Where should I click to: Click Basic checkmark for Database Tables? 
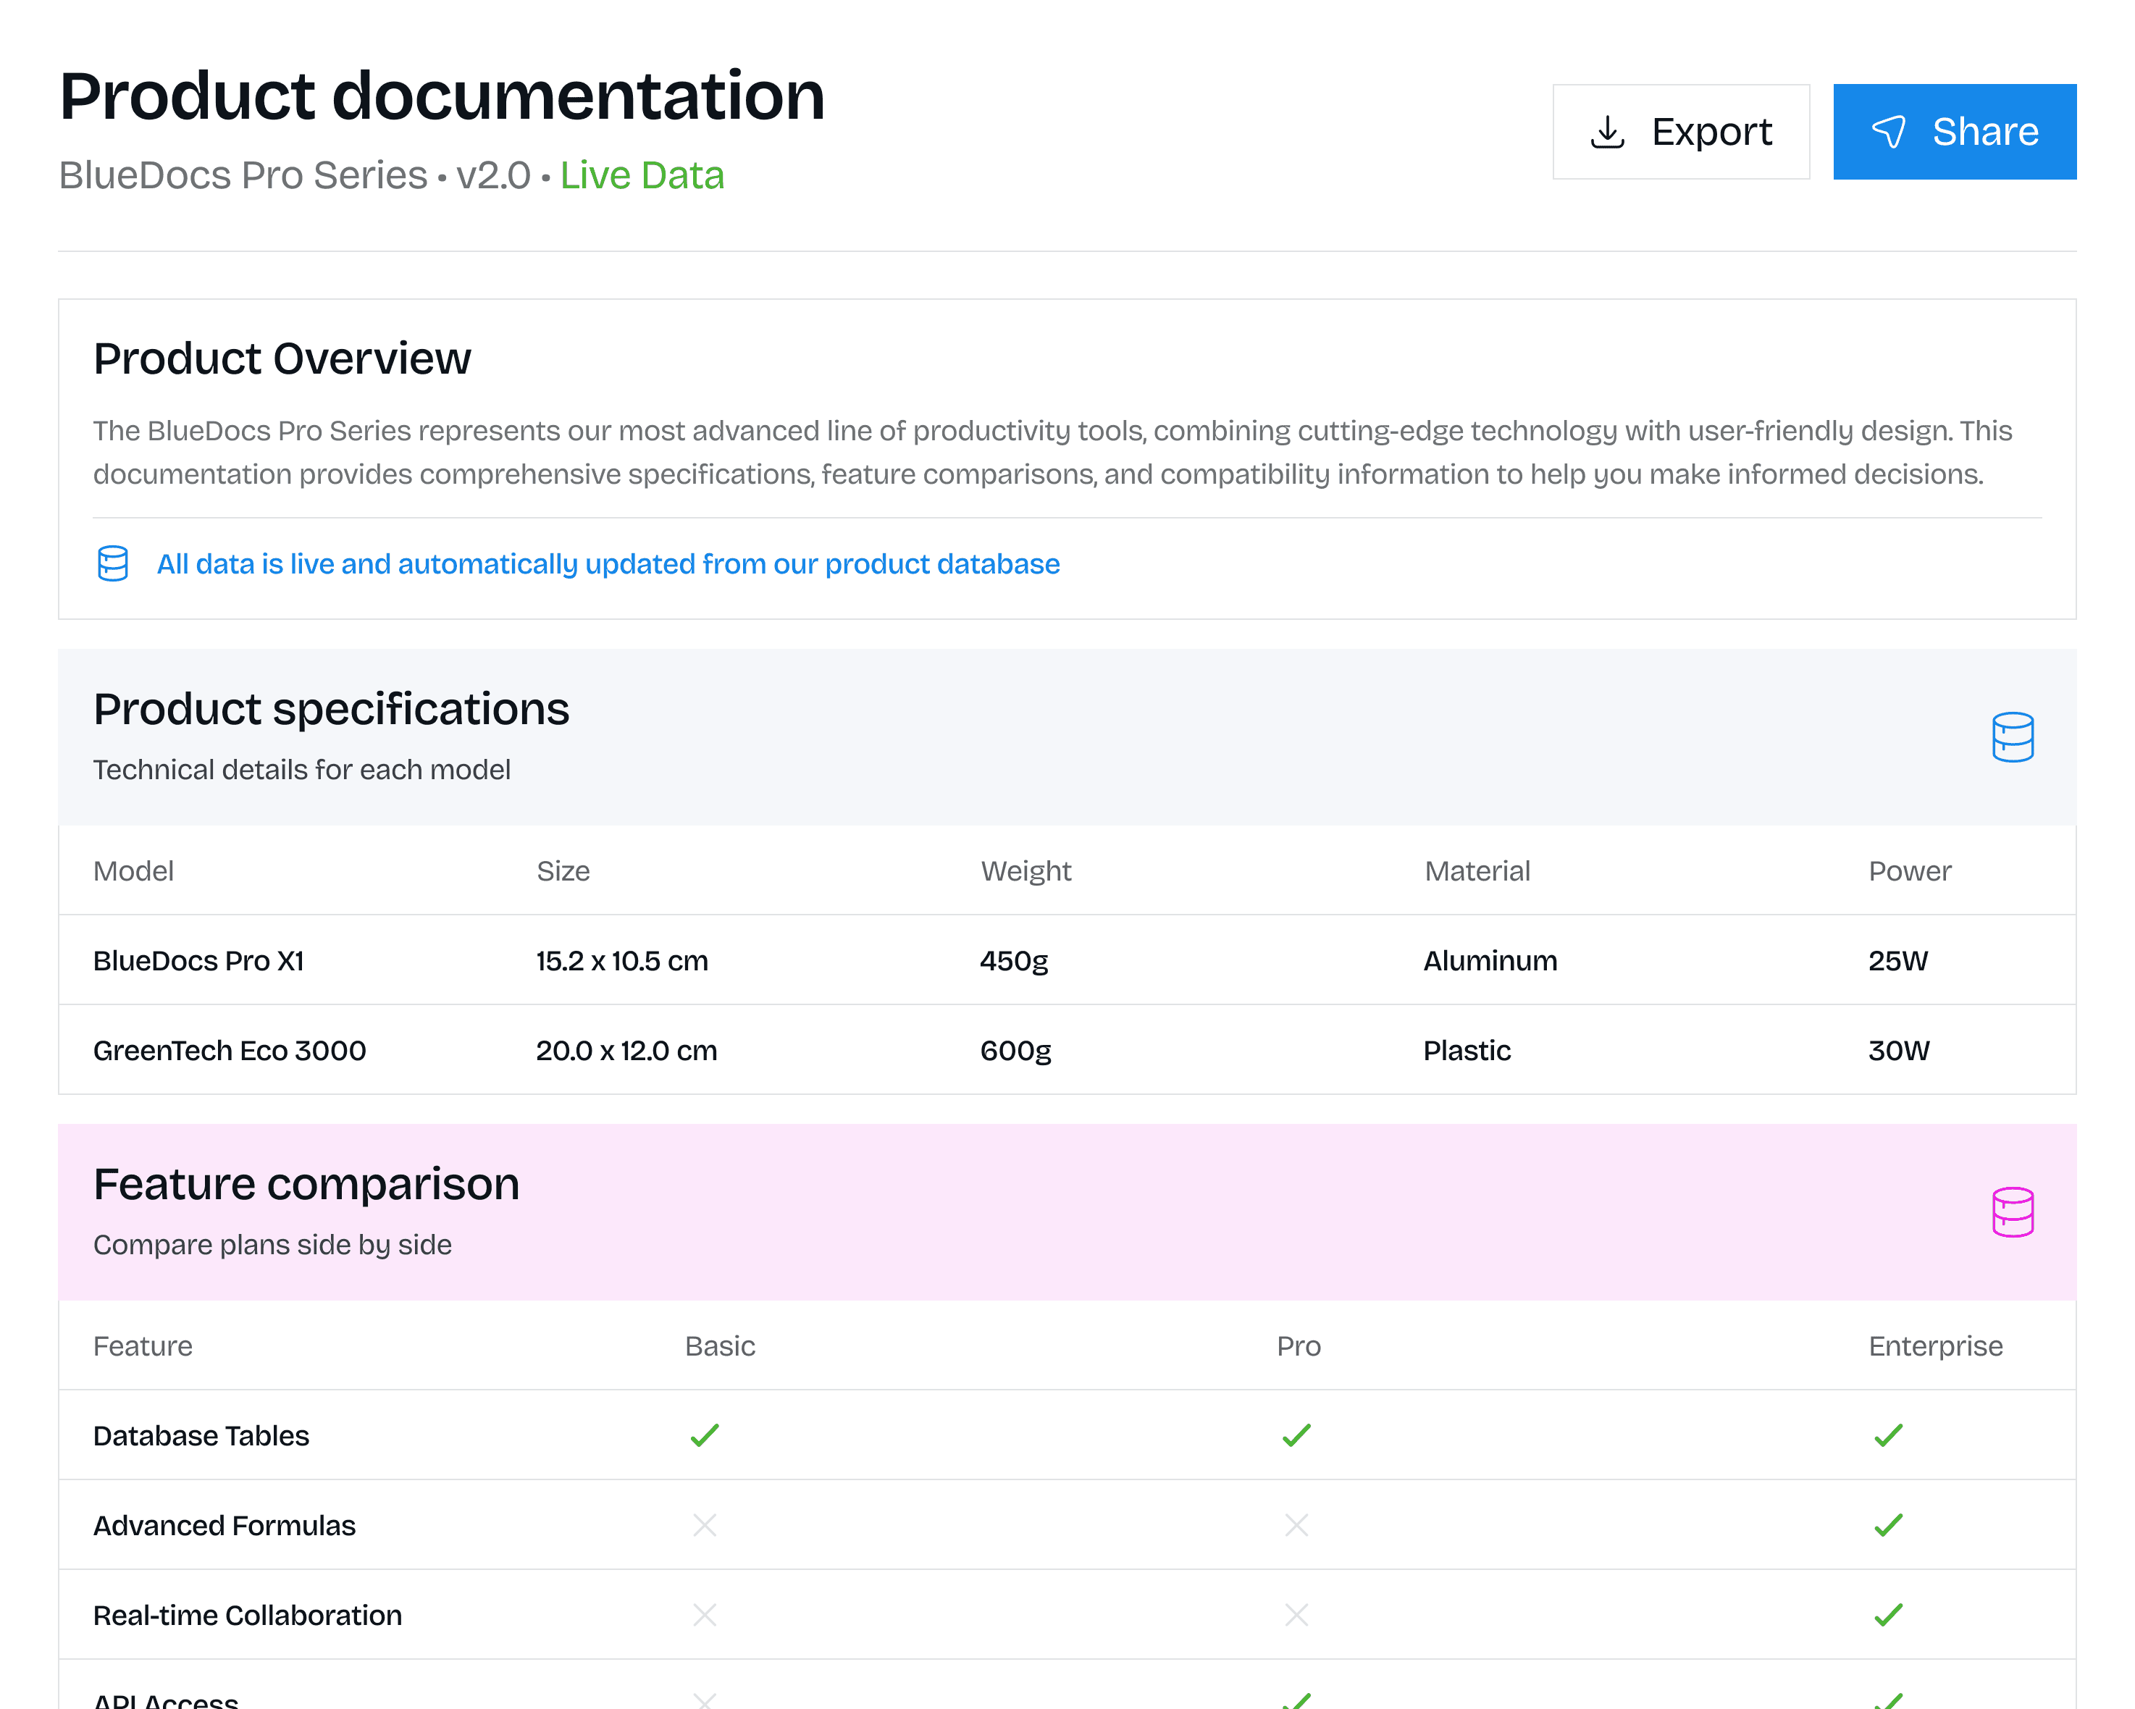click(x=704, y=1435)
